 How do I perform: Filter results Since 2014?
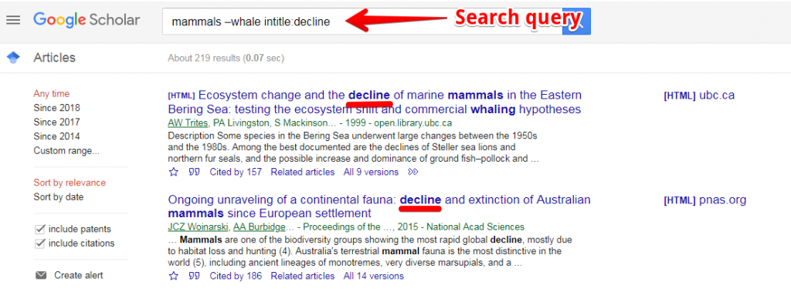point(56,136)
